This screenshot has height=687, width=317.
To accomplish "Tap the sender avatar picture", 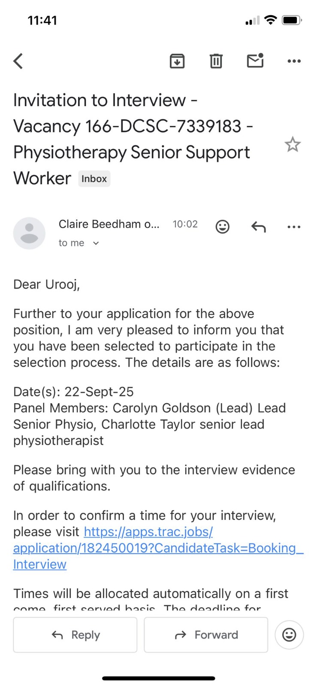I will click(x=29, y=233).
